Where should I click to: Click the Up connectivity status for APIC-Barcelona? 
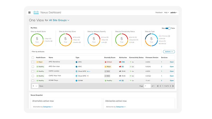(132, 62)
